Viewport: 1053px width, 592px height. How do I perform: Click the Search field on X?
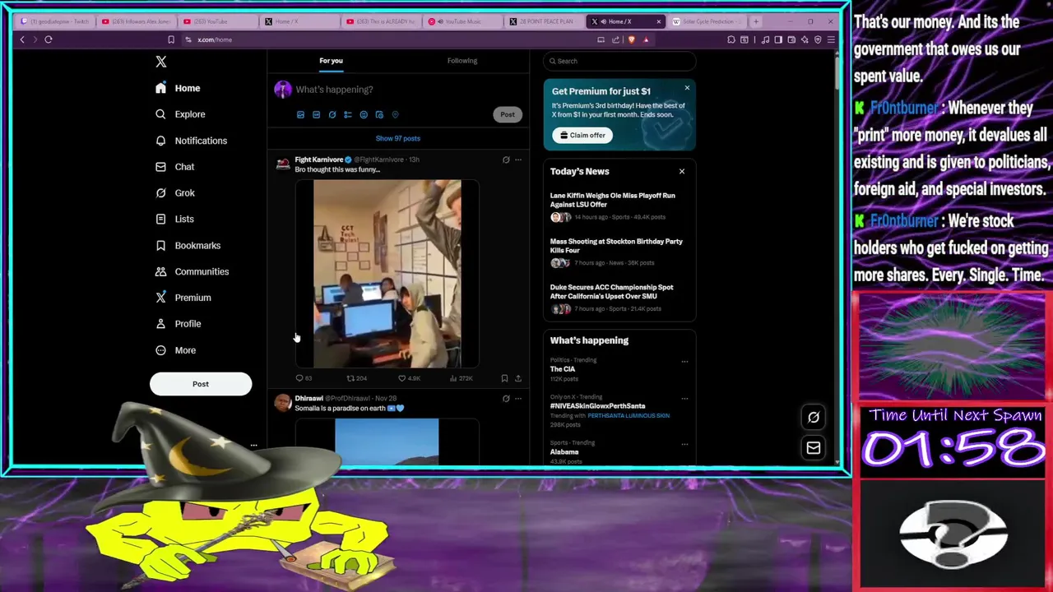pos(619,61)
